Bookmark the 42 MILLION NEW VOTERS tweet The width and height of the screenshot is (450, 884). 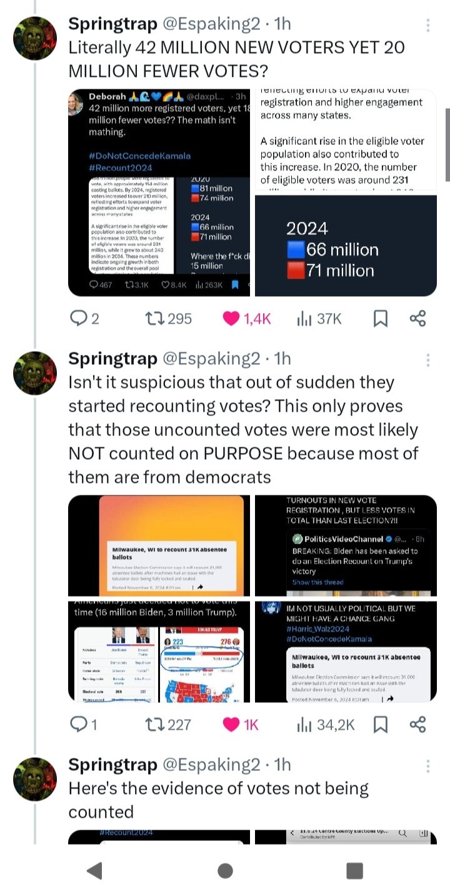click(380, 319)
